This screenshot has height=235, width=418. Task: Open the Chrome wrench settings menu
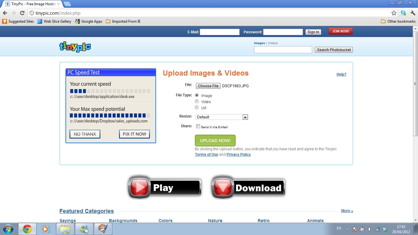tap(413, 13)
